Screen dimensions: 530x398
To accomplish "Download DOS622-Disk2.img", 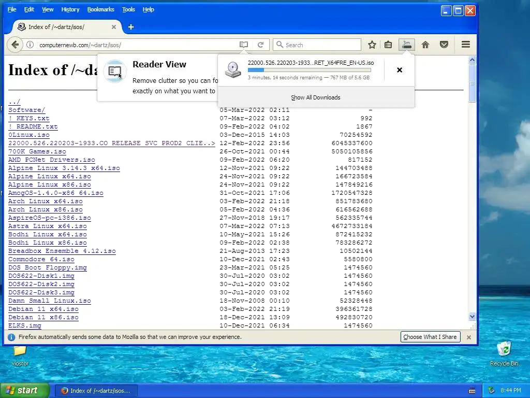I will point(41,284).
